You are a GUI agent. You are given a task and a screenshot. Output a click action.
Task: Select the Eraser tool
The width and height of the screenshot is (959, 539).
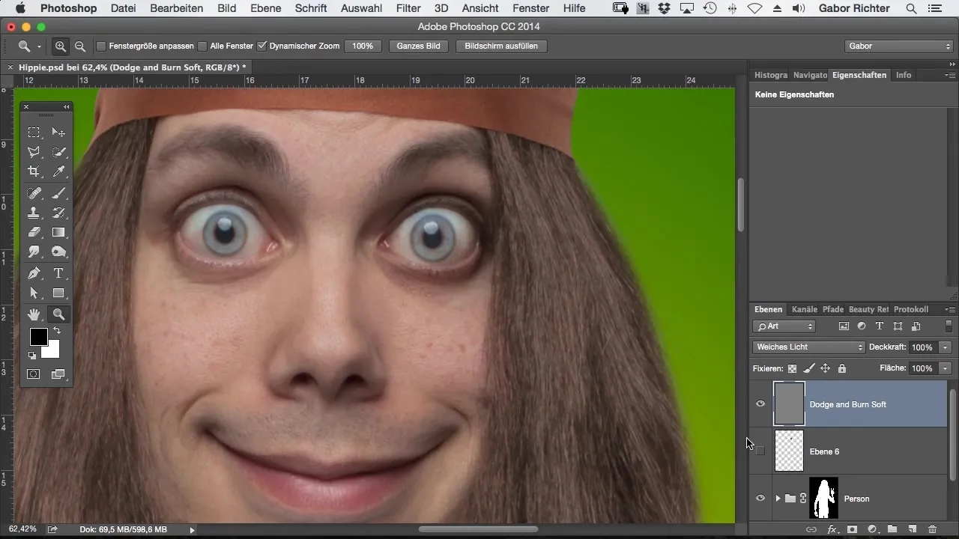[34, 233]
